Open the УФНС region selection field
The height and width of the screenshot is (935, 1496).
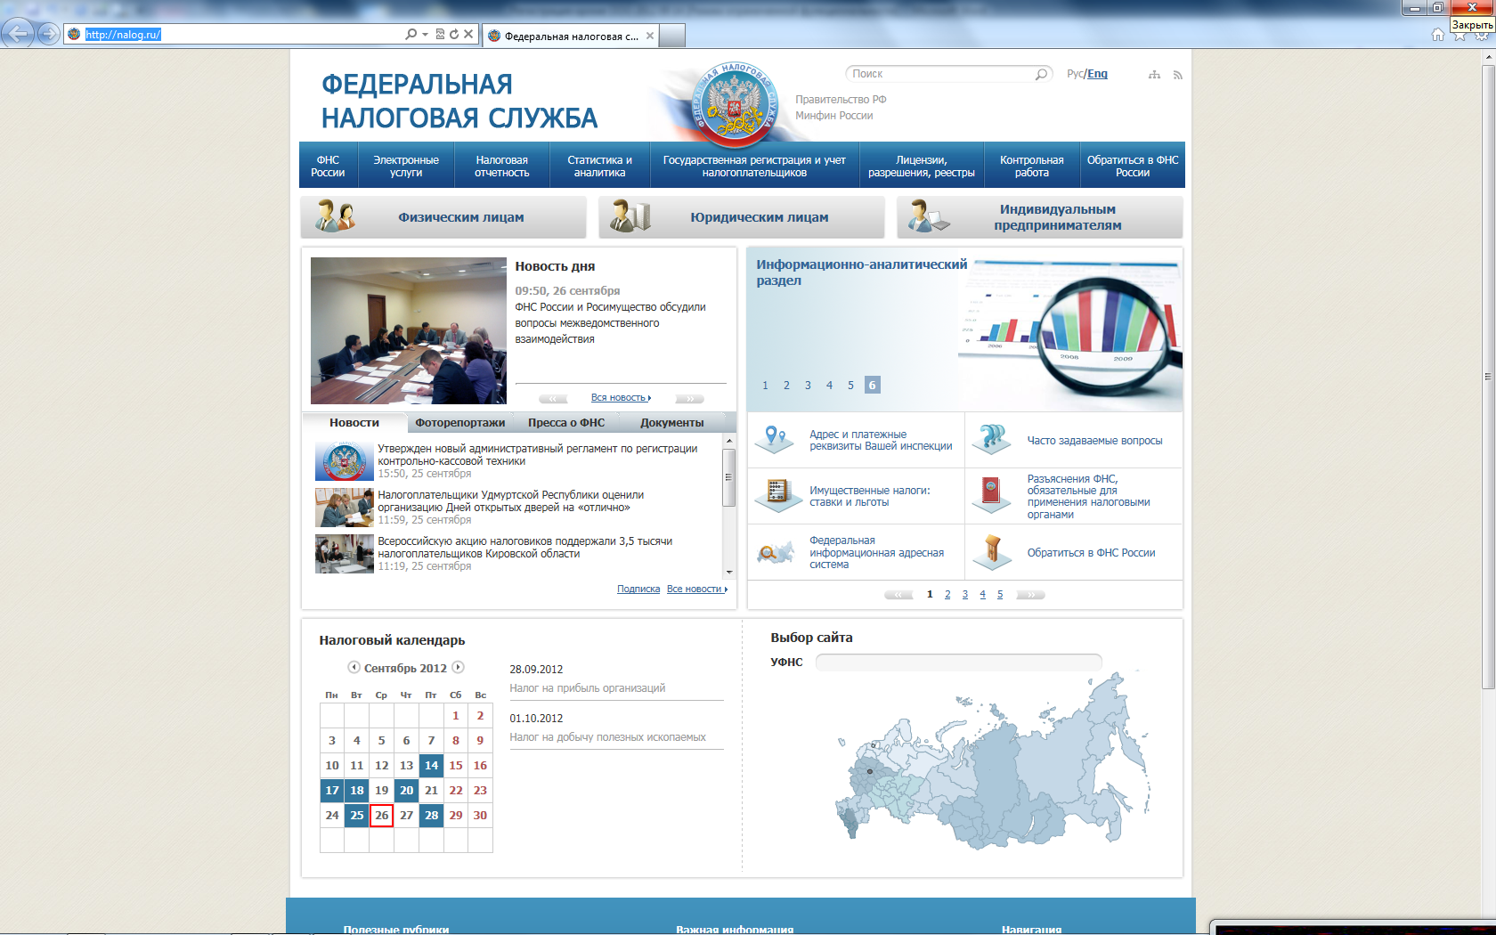point(958,663)
